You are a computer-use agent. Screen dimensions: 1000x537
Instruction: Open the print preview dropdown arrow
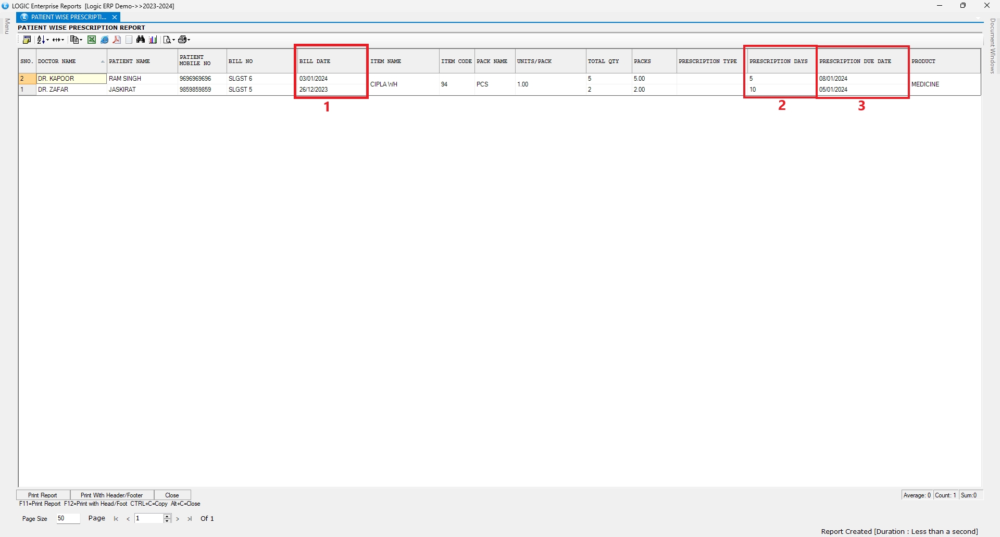click(x=173, y=40)
